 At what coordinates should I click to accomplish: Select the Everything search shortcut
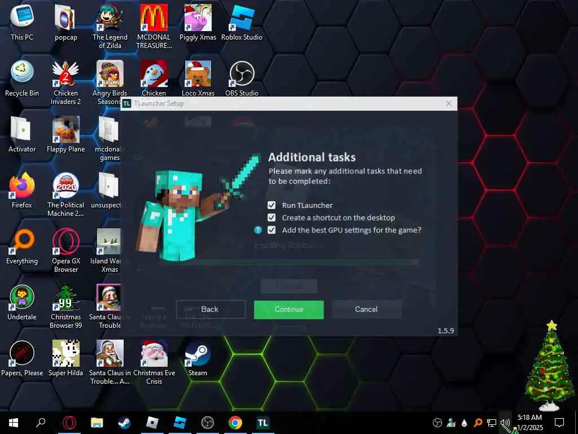pyautogui.click(x=22, y=246)
